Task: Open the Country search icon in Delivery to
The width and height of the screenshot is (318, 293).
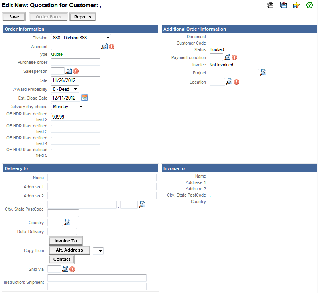Action: coord(67,222)
